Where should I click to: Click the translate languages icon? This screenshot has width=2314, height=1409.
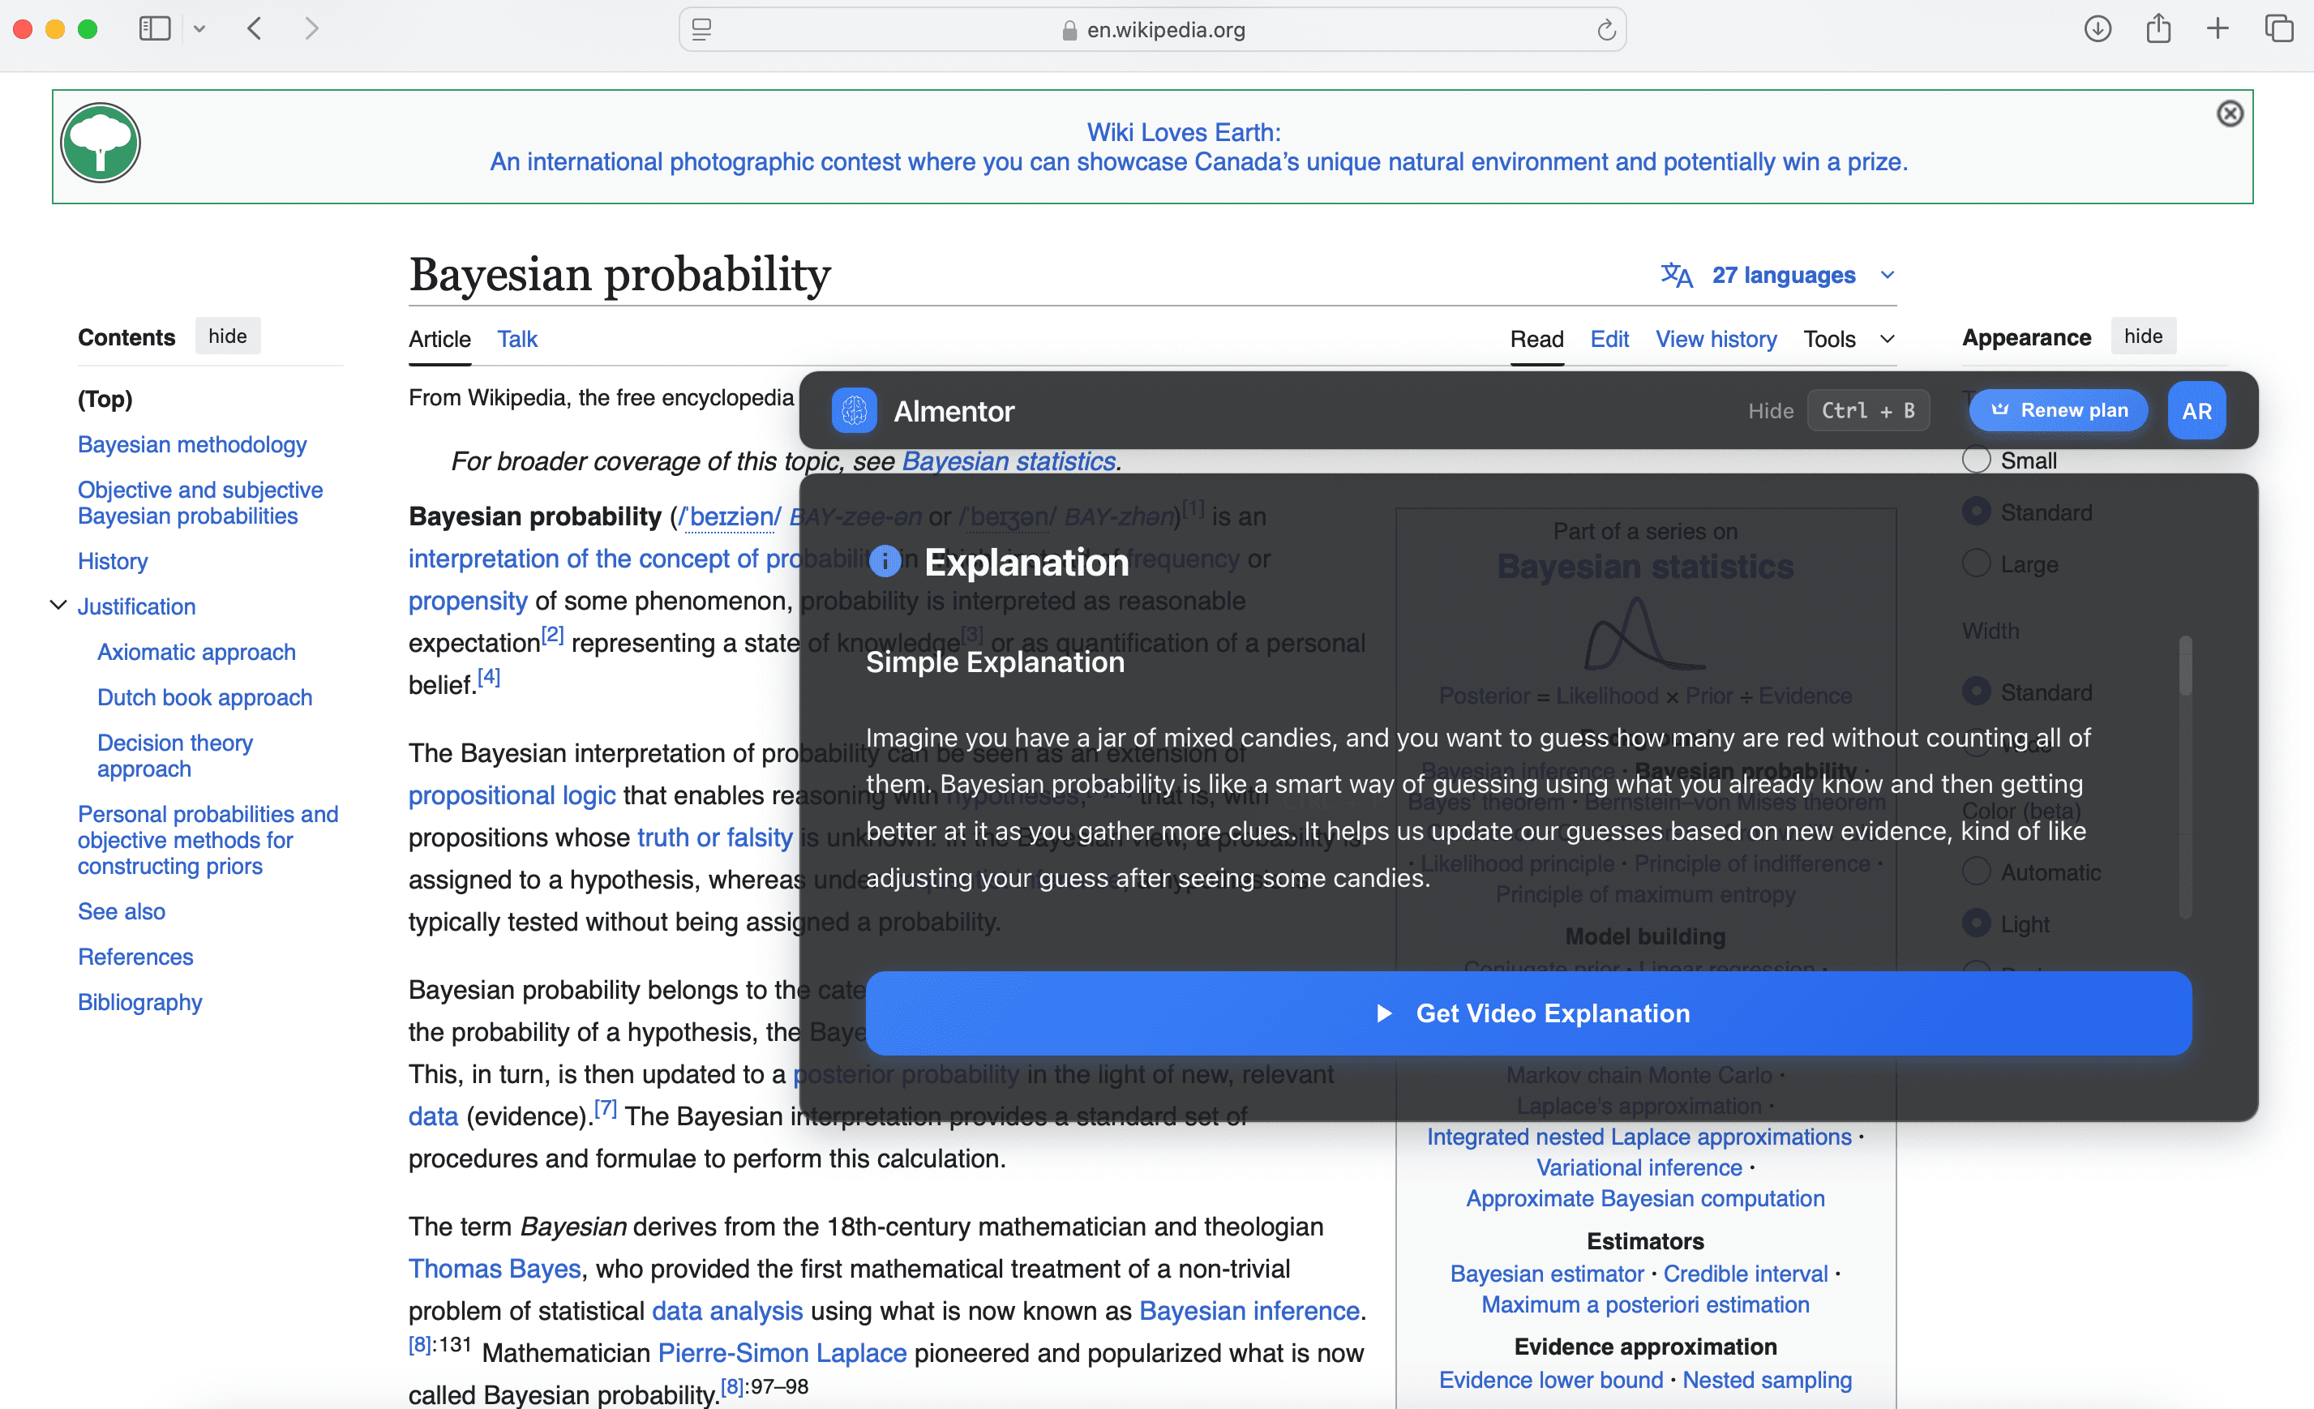tap(1677, 275)
